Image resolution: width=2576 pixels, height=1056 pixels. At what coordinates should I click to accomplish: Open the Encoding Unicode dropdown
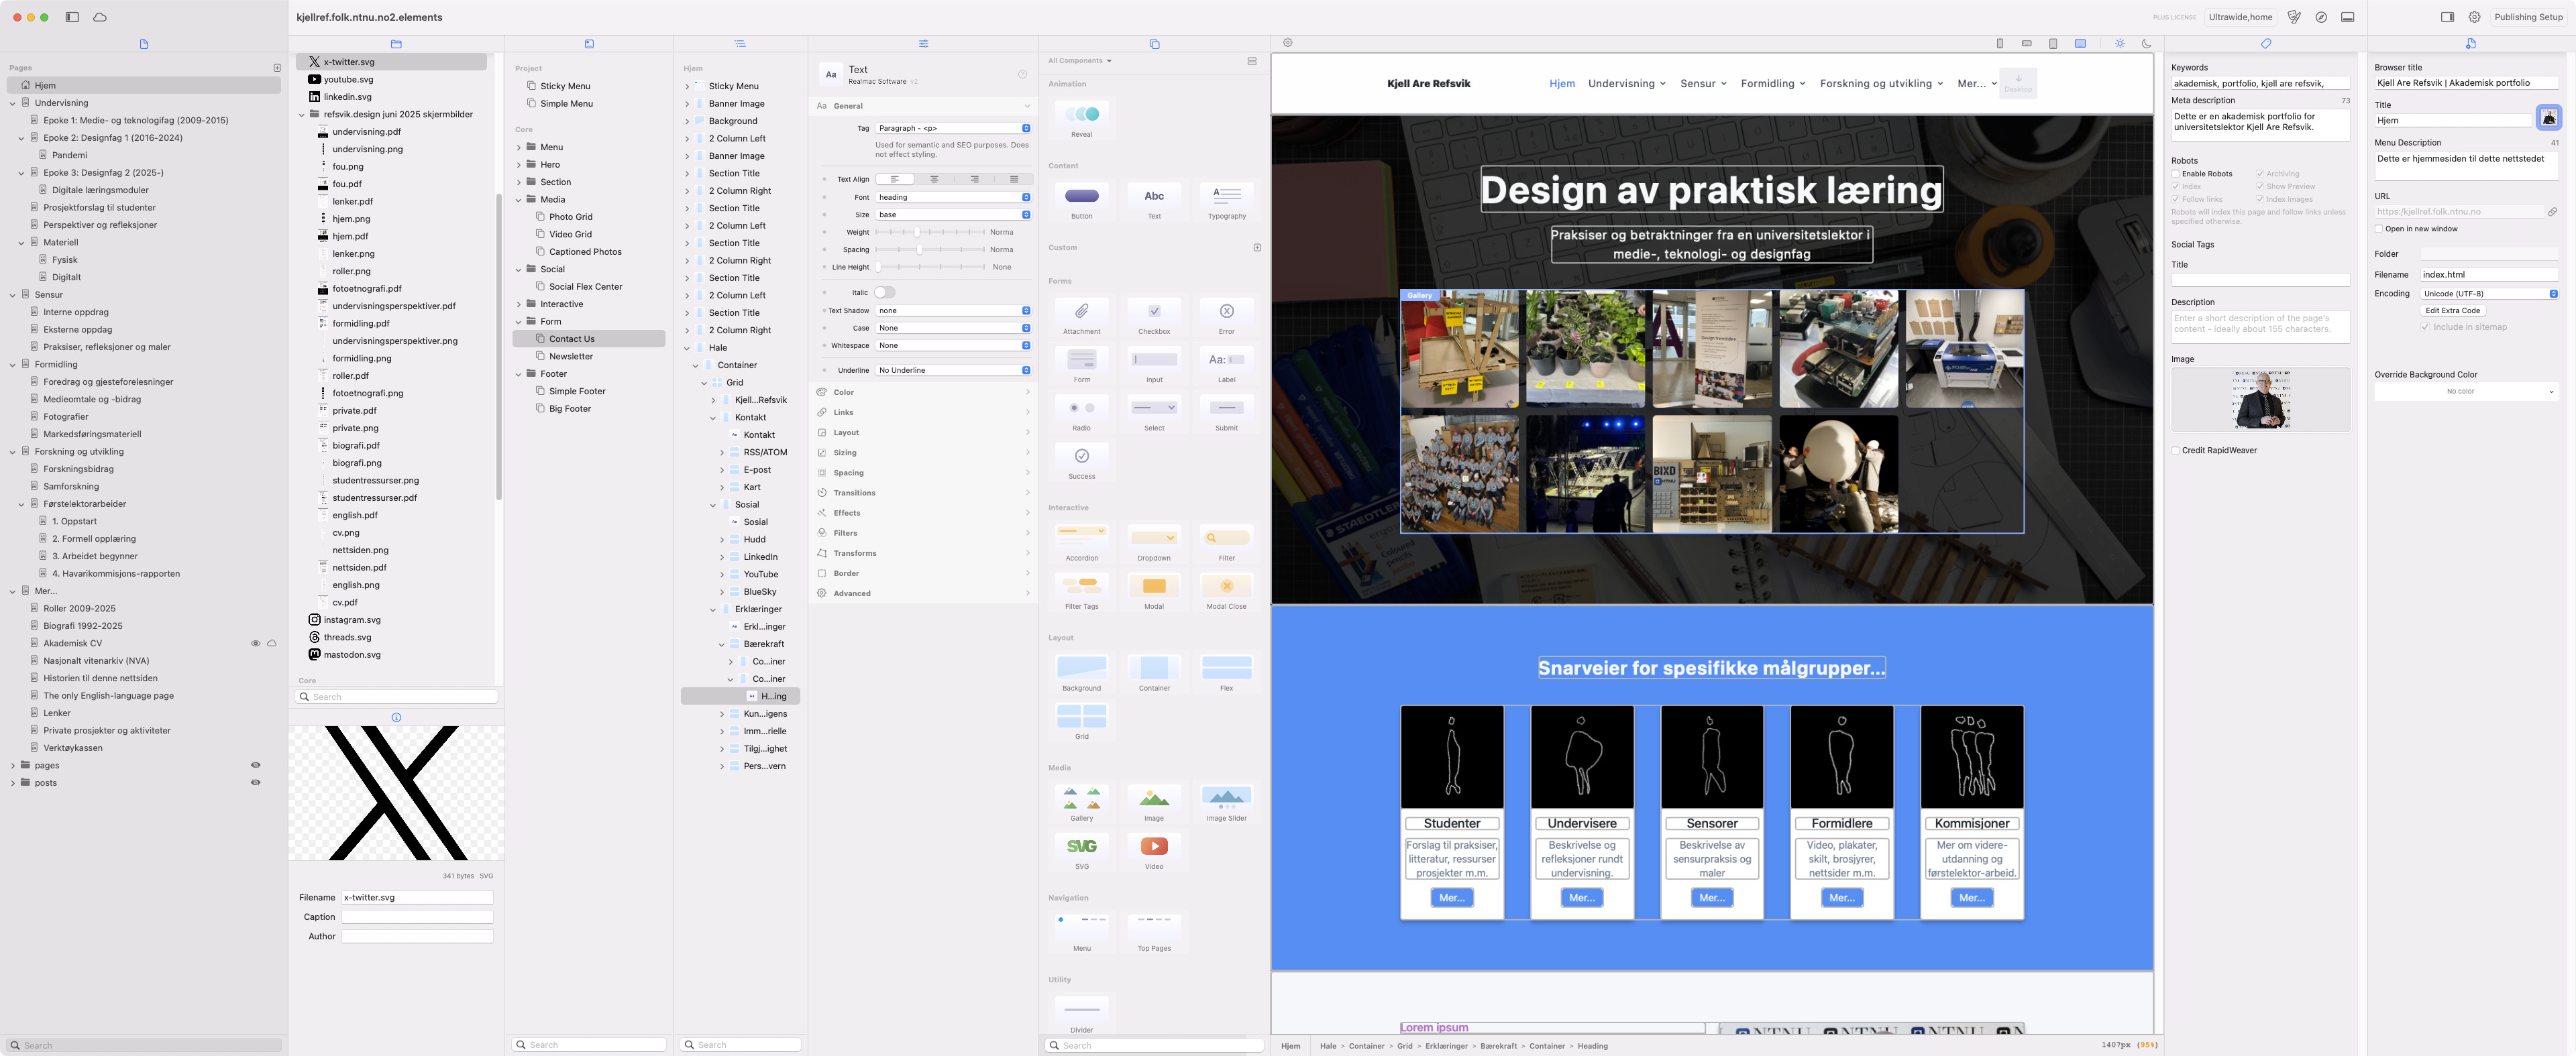2489,294
